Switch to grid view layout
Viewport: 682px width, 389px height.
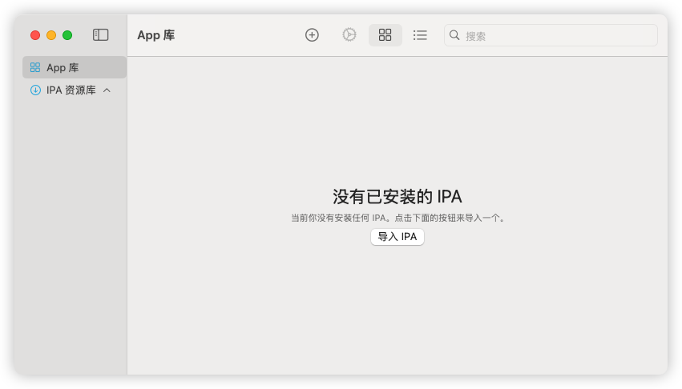coord(385,35)
